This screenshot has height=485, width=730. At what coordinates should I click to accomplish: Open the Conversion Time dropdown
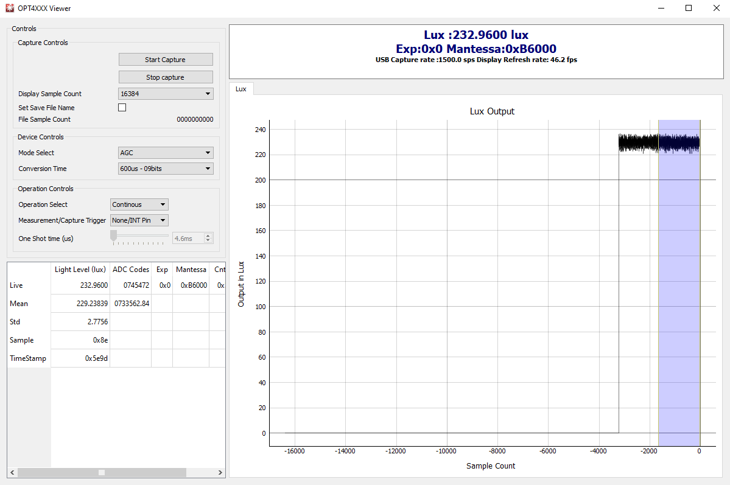pyautogui.click(x=166, y=169)
